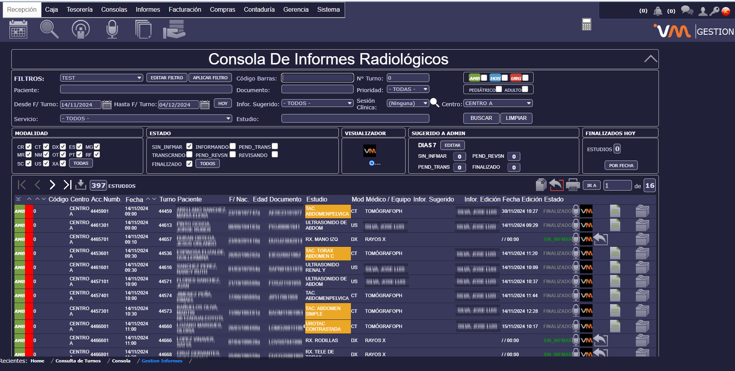Click EDITAR FILTRO button

click(x=167, y=78)
